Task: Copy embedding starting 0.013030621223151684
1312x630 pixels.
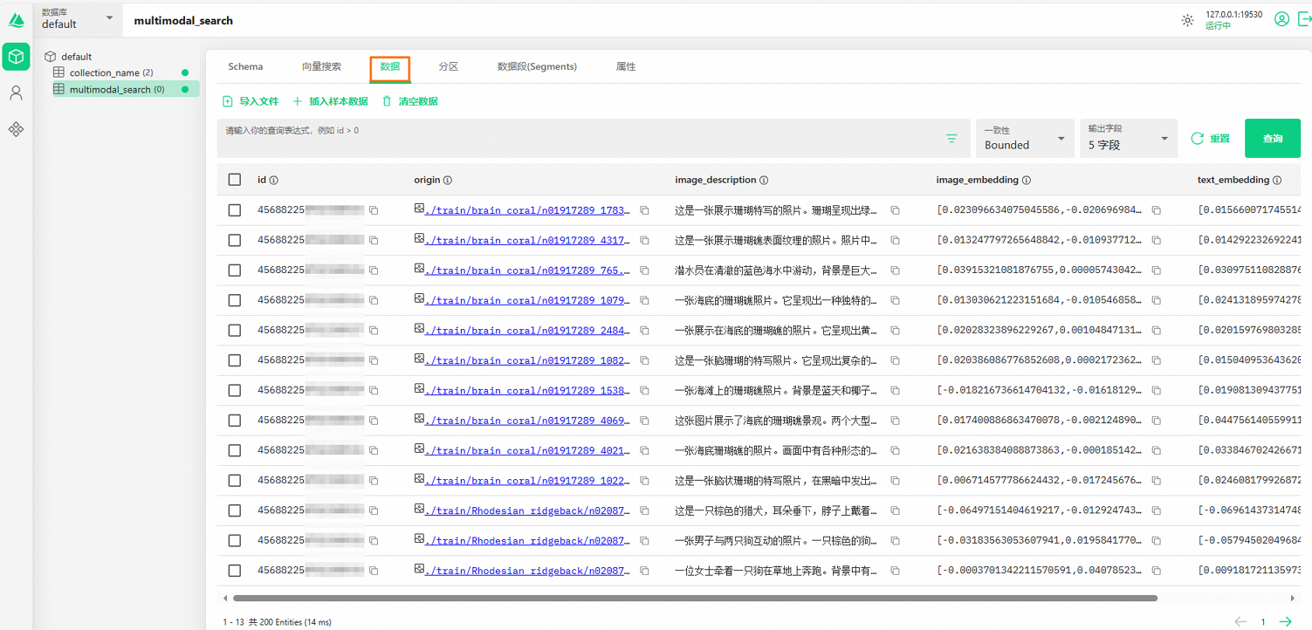Action: coord(1157,300)
